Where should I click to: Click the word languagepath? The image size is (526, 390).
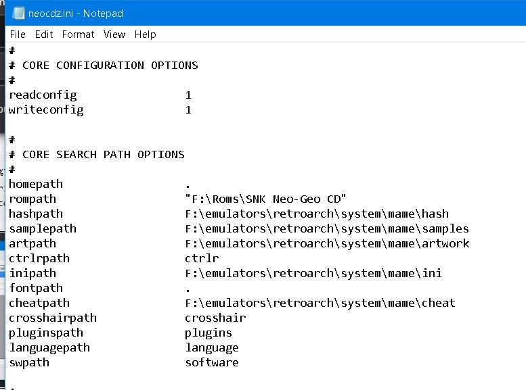click(49, 348)
